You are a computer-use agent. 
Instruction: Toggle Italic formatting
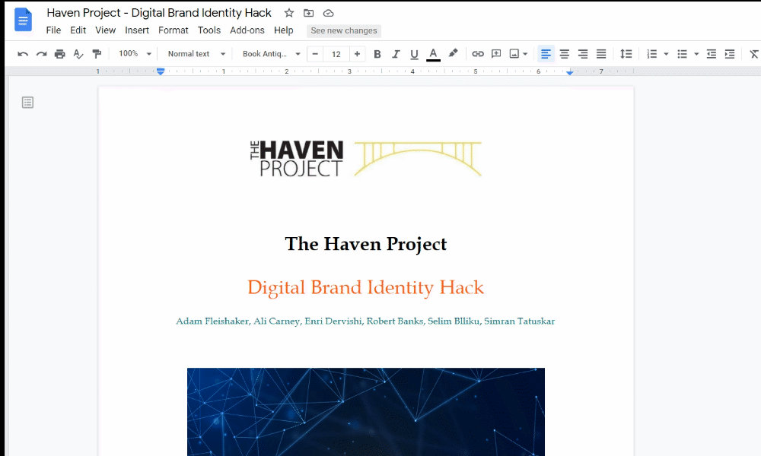396,54
